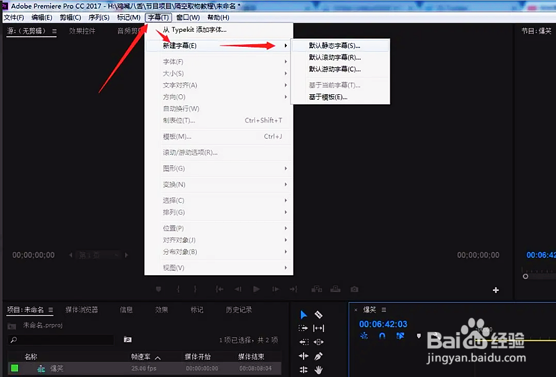Step forward one frame in Source monitor
This screenshot has height=377, width=556.
click(x=275, y=289)
